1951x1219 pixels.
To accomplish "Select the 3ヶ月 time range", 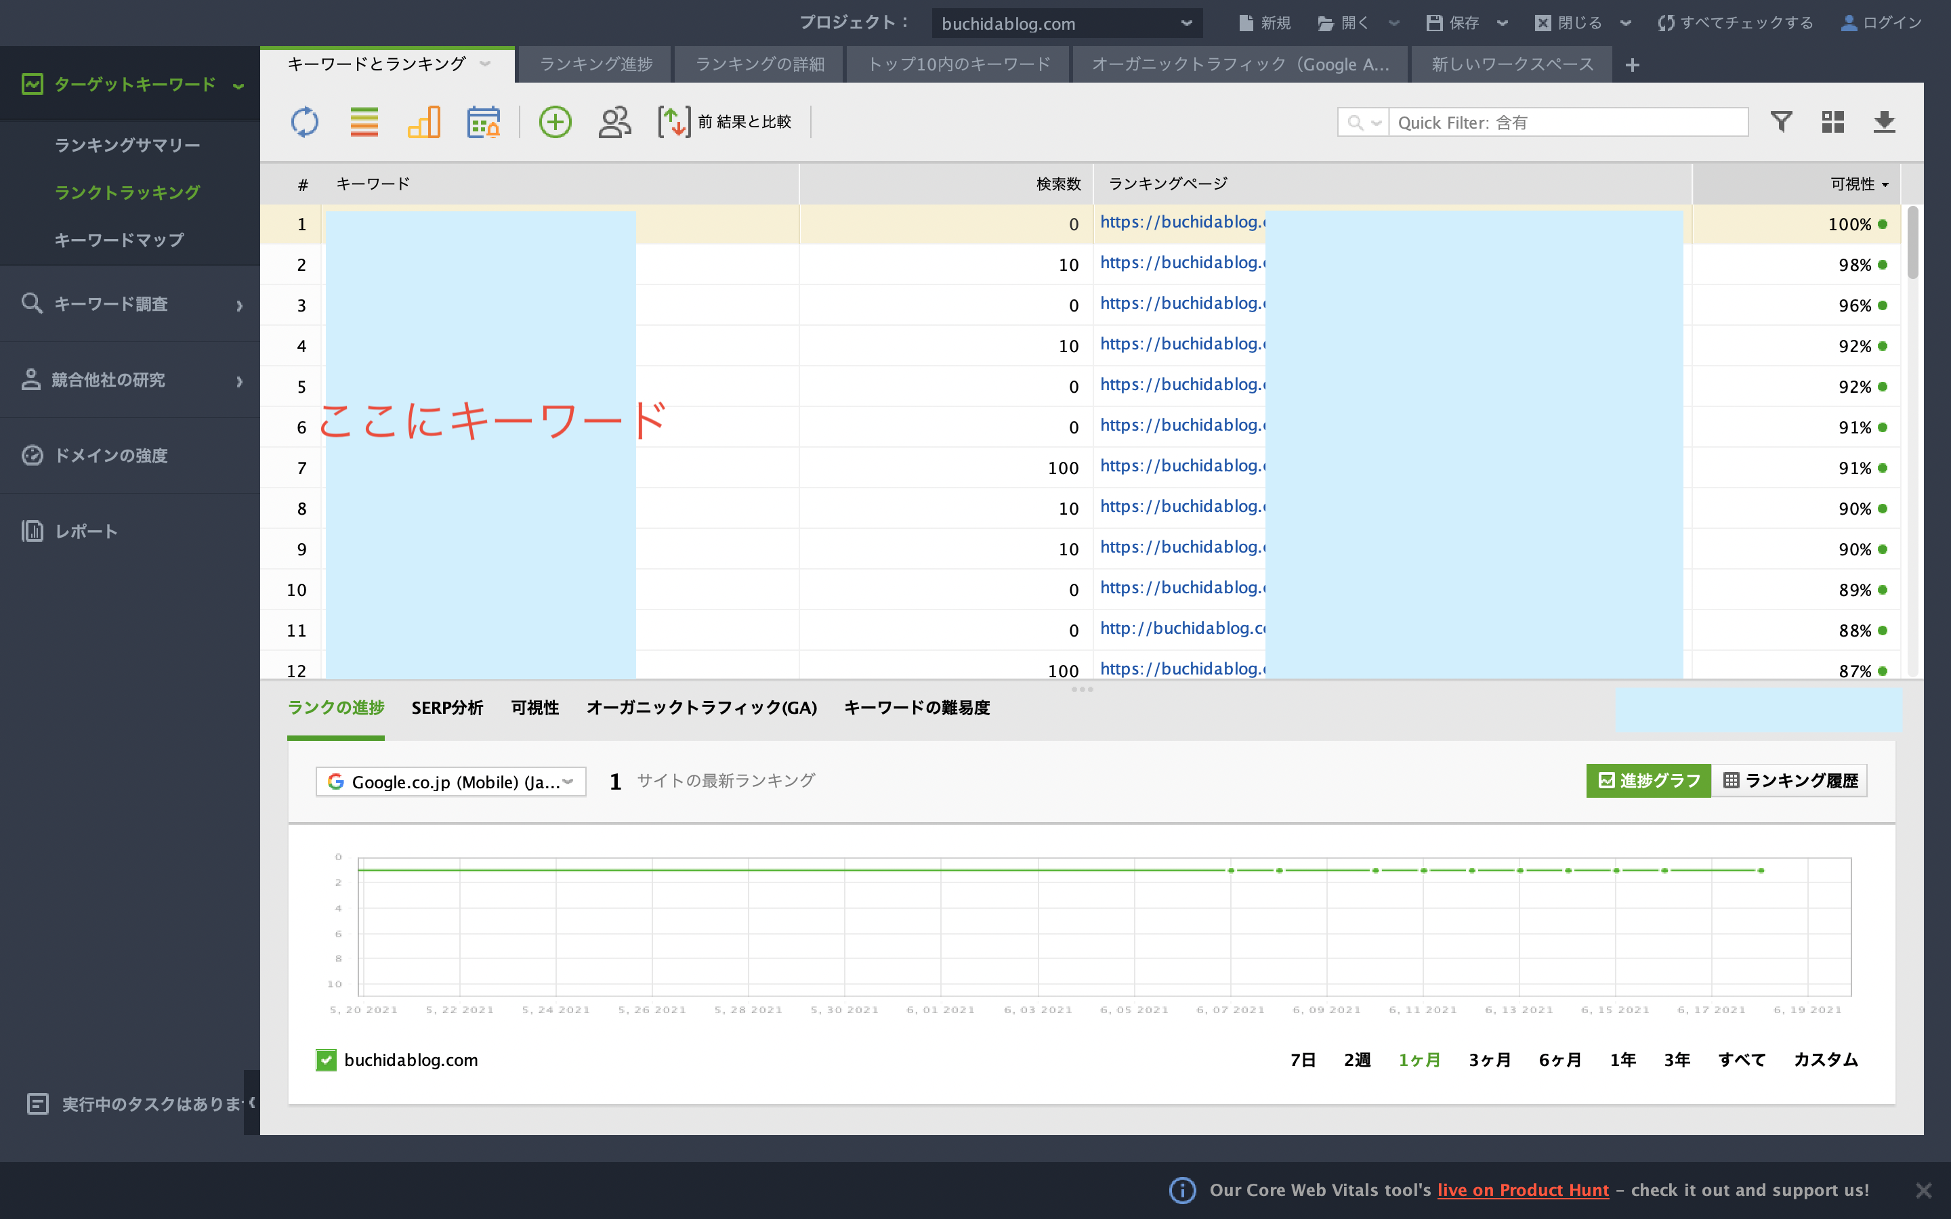I will point(1490,1059).
